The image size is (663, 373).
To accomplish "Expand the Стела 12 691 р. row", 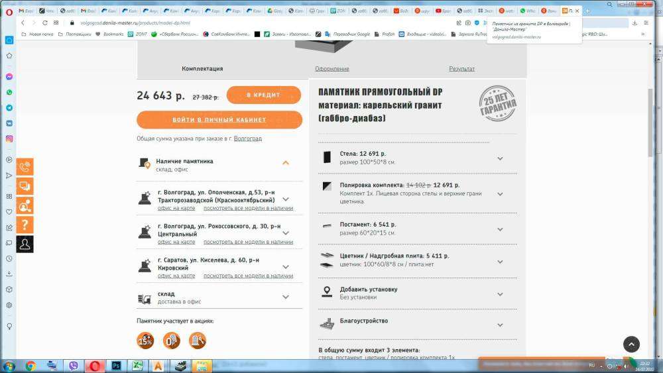I will click(500, 158).
